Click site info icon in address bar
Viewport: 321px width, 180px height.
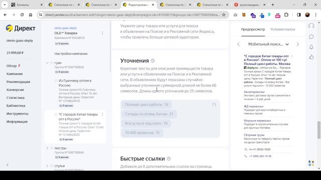[x=41, y=14]
